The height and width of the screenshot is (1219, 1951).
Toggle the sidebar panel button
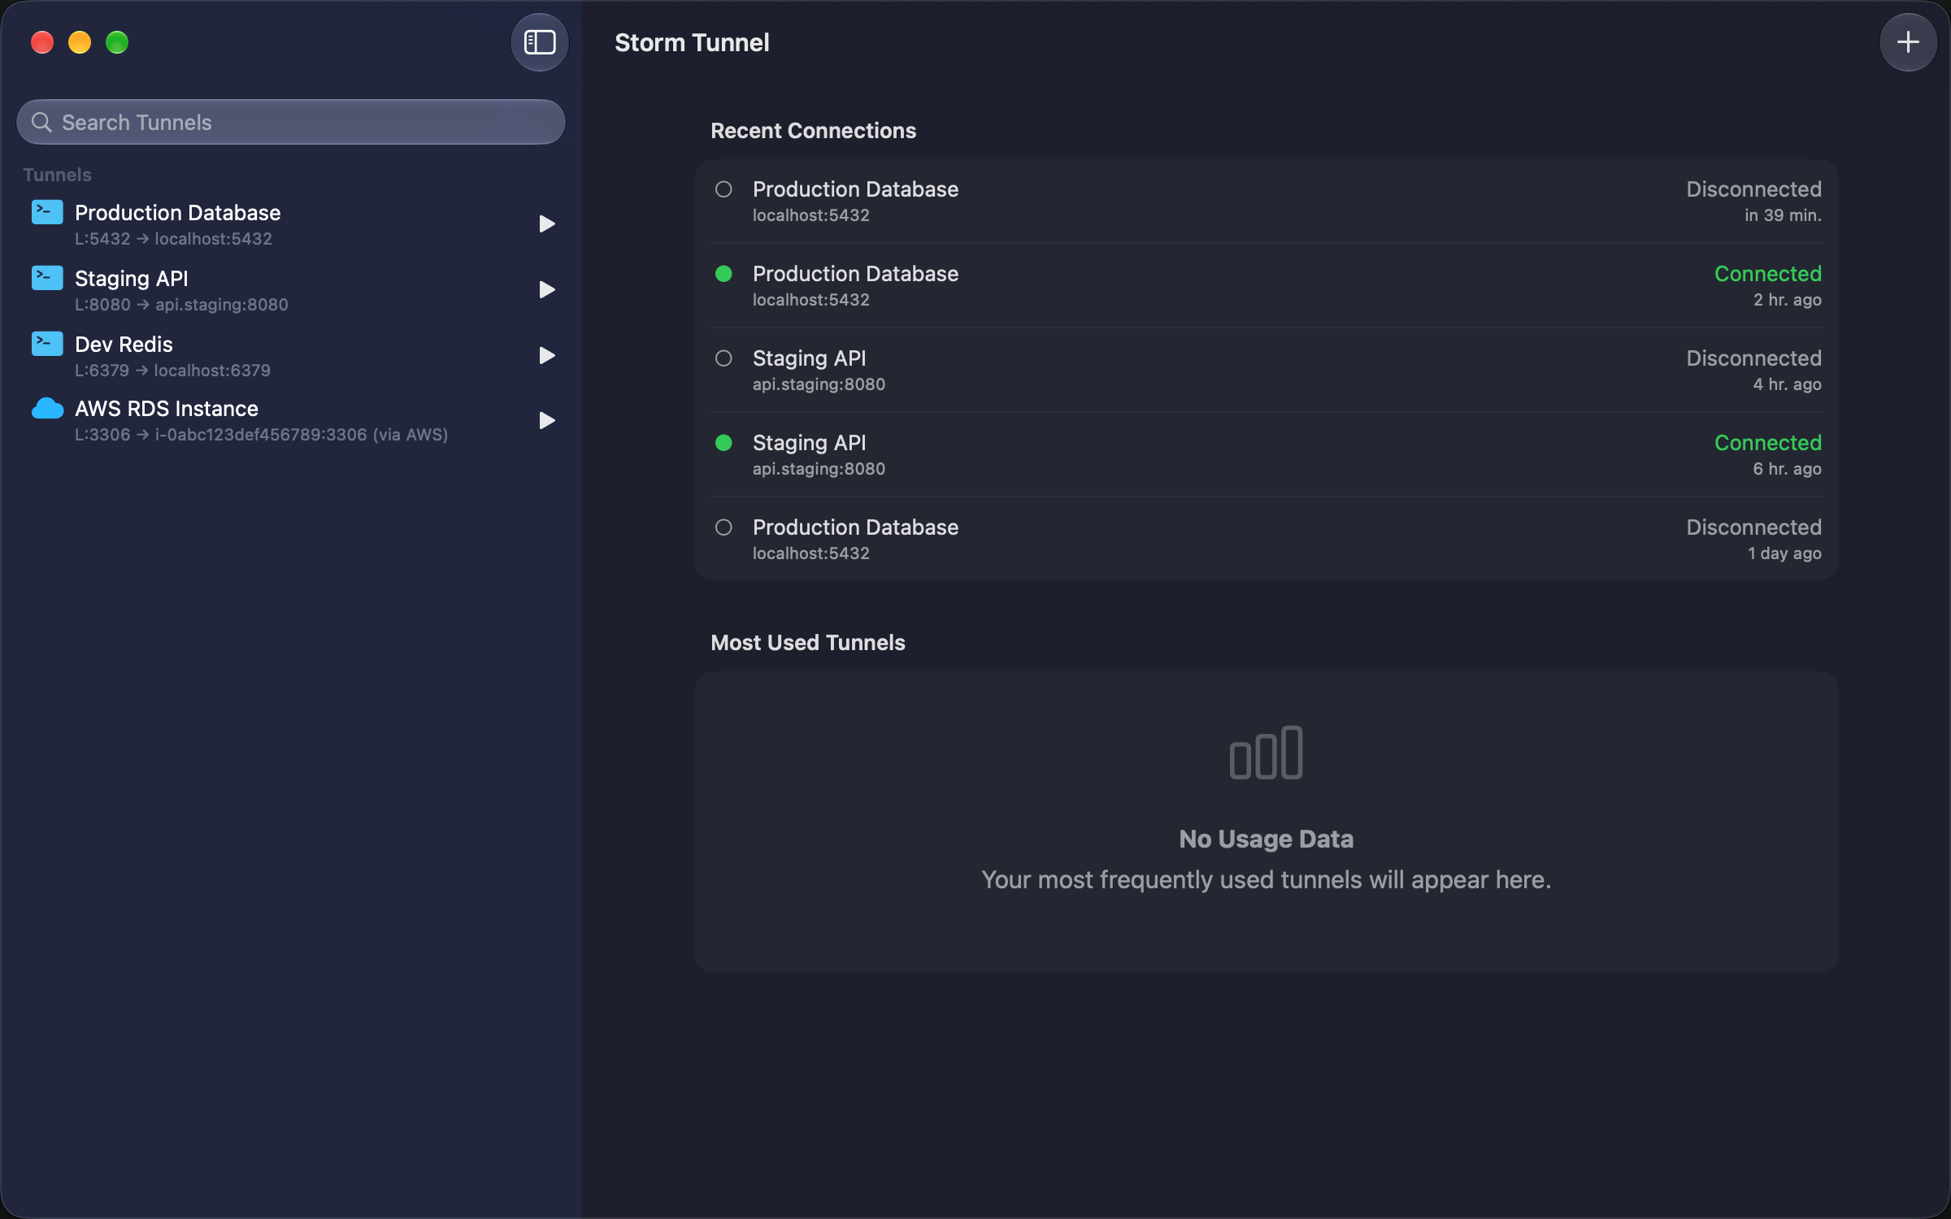[x=539, y=42]
